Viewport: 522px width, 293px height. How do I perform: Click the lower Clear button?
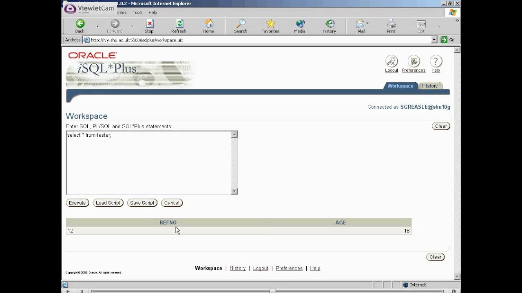click(x=436, y=257)
